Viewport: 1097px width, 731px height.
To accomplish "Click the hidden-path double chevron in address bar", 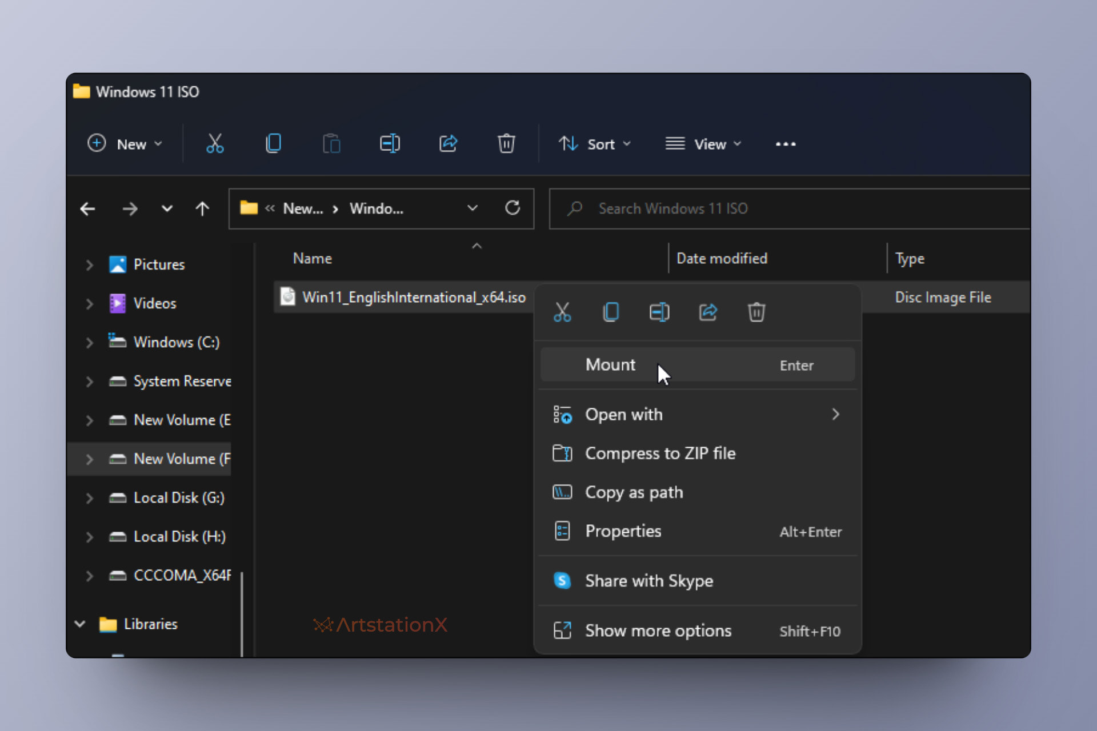I will 270,208.
